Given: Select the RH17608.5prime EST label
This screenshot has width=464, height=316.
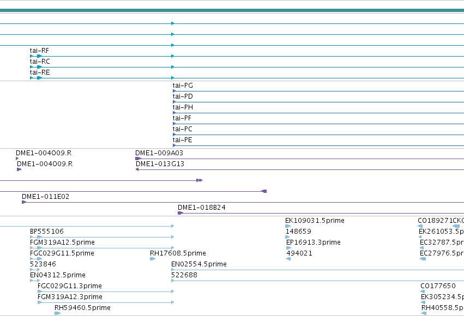Looking at the screenshot, I should click(178, 253).
